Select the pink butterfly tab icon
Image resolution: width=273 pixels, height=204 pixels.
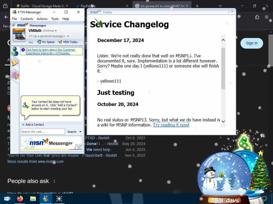15,76
